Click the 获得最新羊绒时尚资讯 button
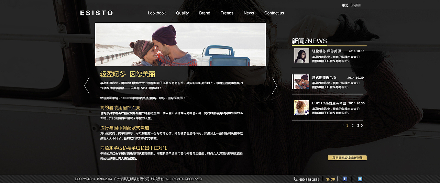 coord(347,158)
